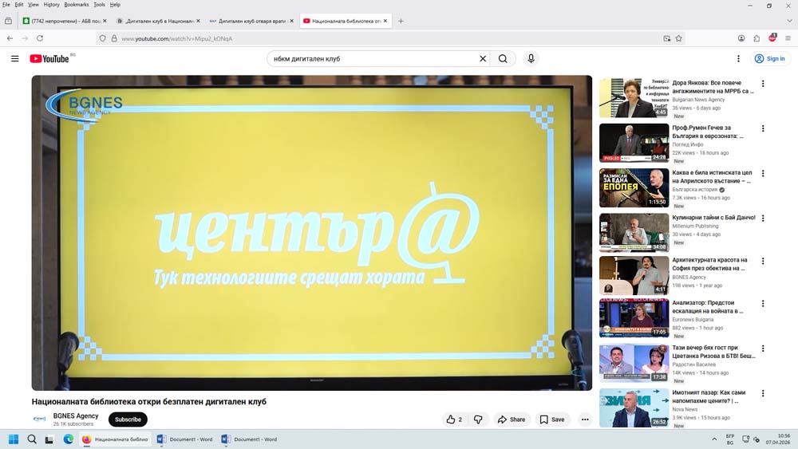Go to the YouTube home logo

click(x=49, y=59)
